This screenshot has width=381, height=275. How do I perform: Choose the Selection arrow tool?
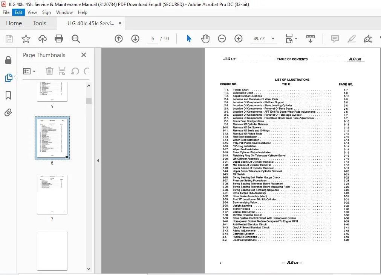click(x=189, y=39)
